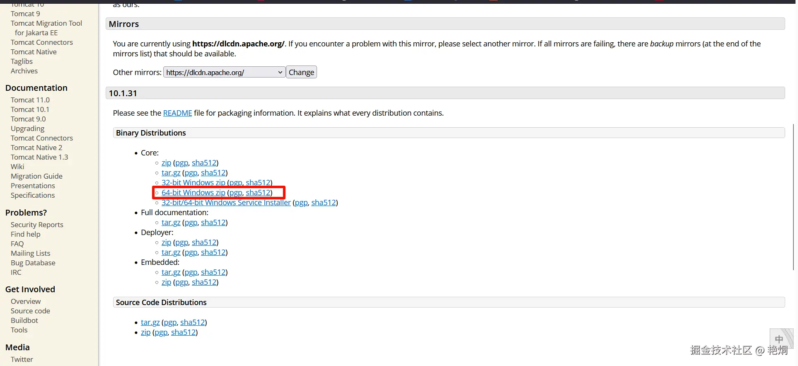Open Taglibs in the sidebar
The image size is (798, 366).
[22, 61]
